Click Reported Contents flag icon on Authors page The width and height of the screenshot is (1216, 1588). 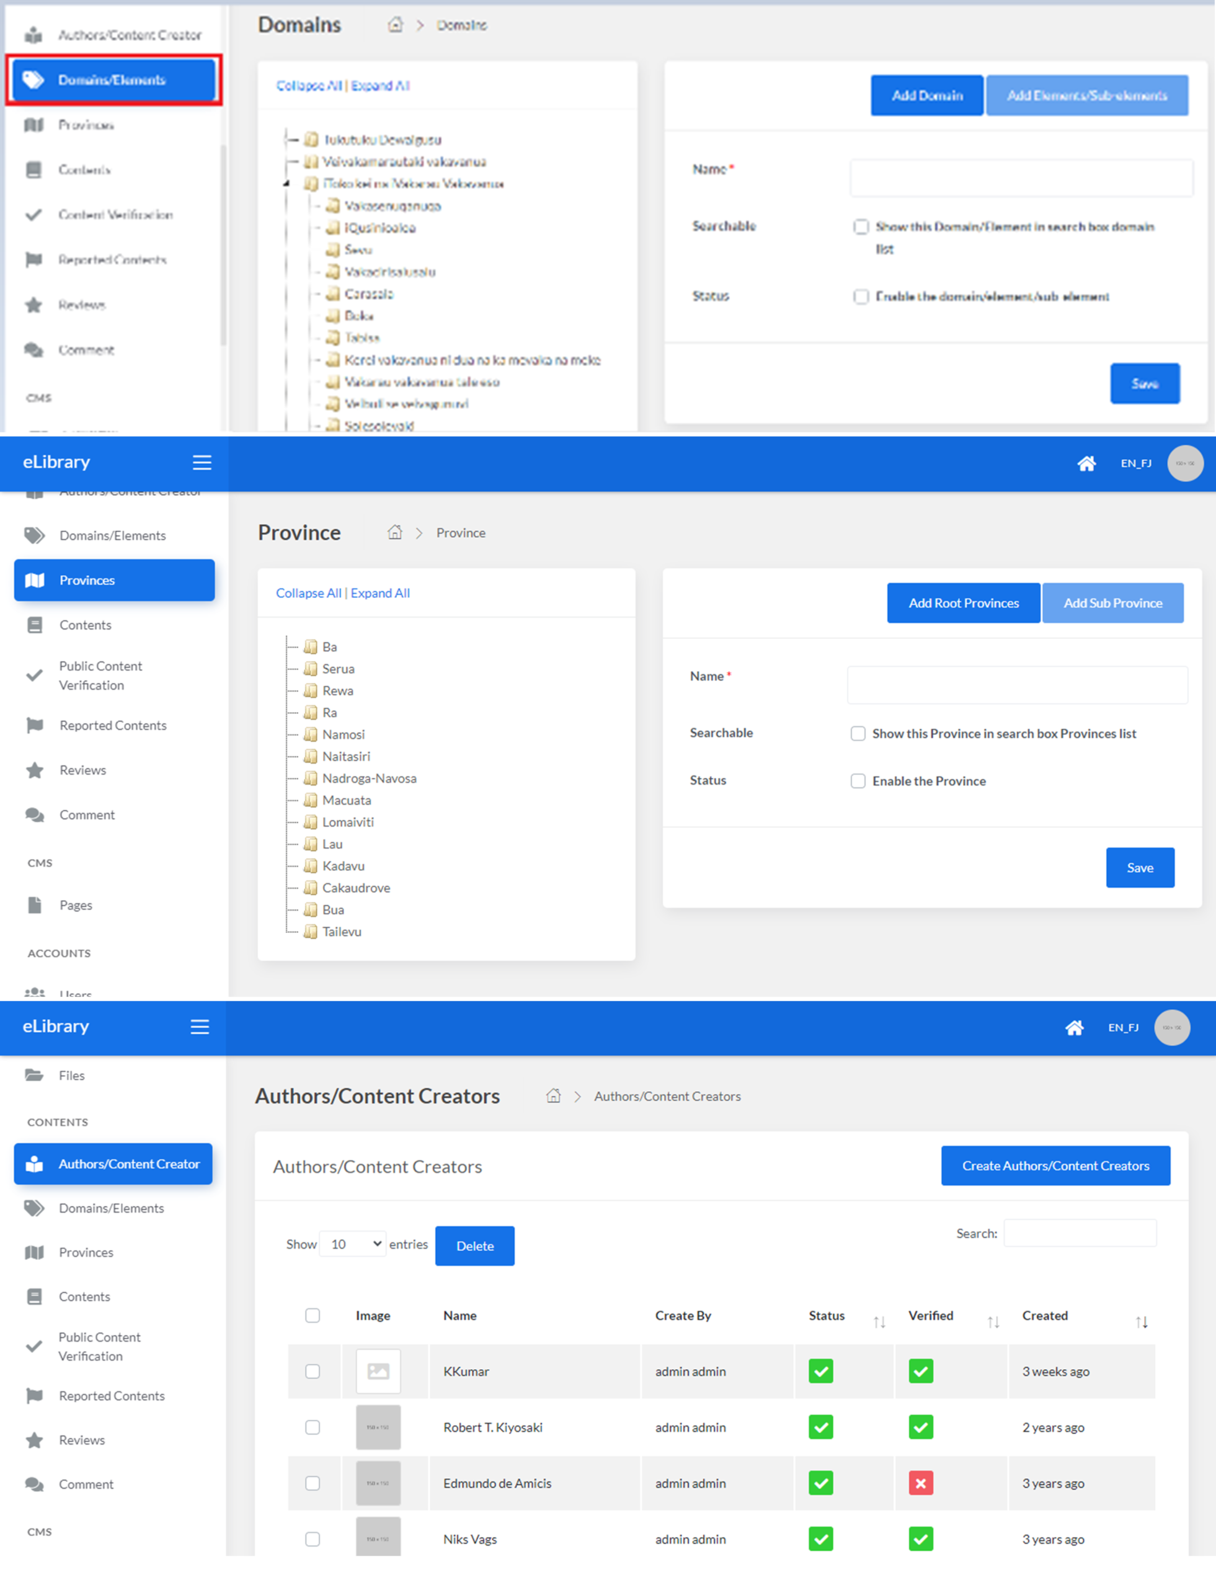[34, 1395]
